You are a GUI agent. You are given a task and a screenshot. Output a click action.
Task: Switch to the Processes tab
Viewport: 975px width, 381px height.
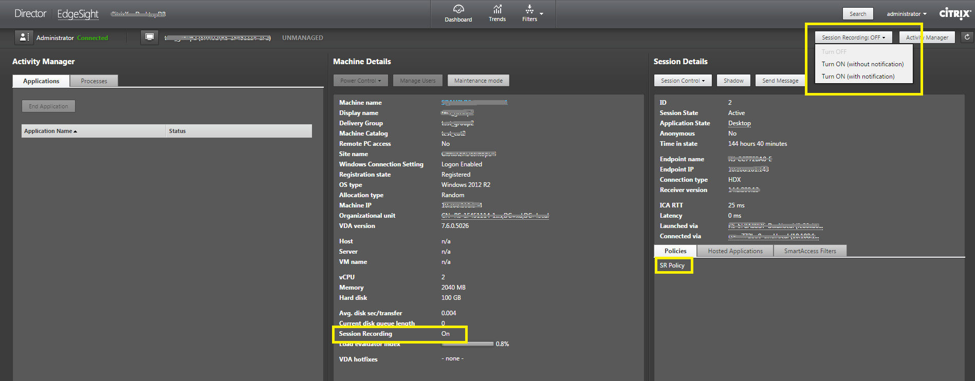[x=94, y=81]
